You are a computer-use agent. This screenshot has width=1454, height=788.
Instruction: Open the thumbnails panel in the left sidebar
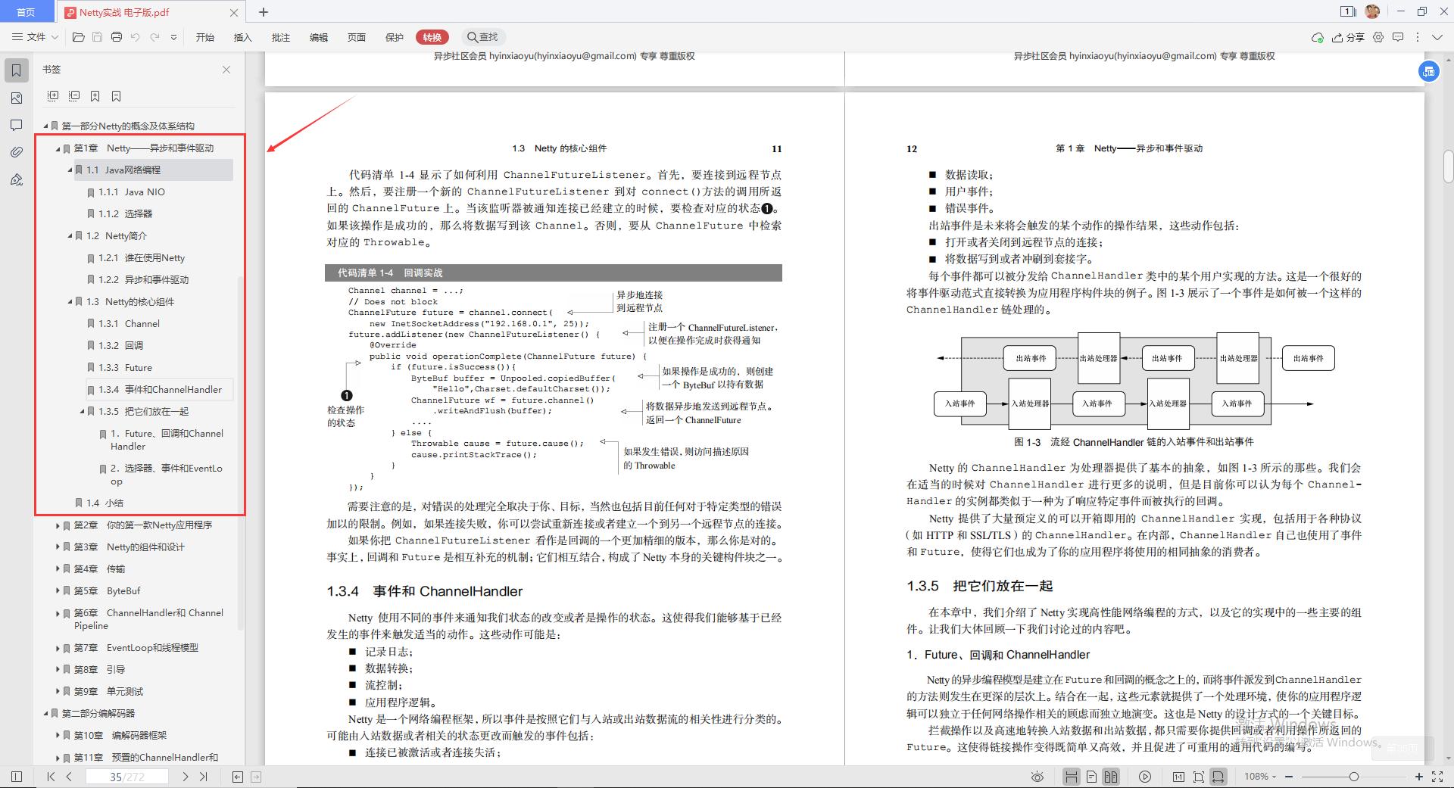coord(16,98)
